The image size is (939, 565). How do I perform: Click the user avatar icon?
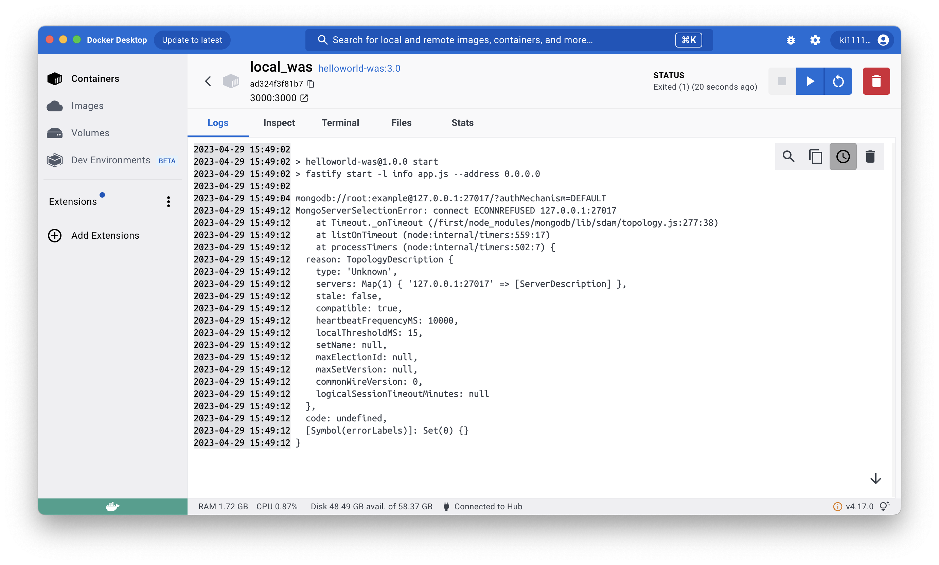(x=883, y=40)
